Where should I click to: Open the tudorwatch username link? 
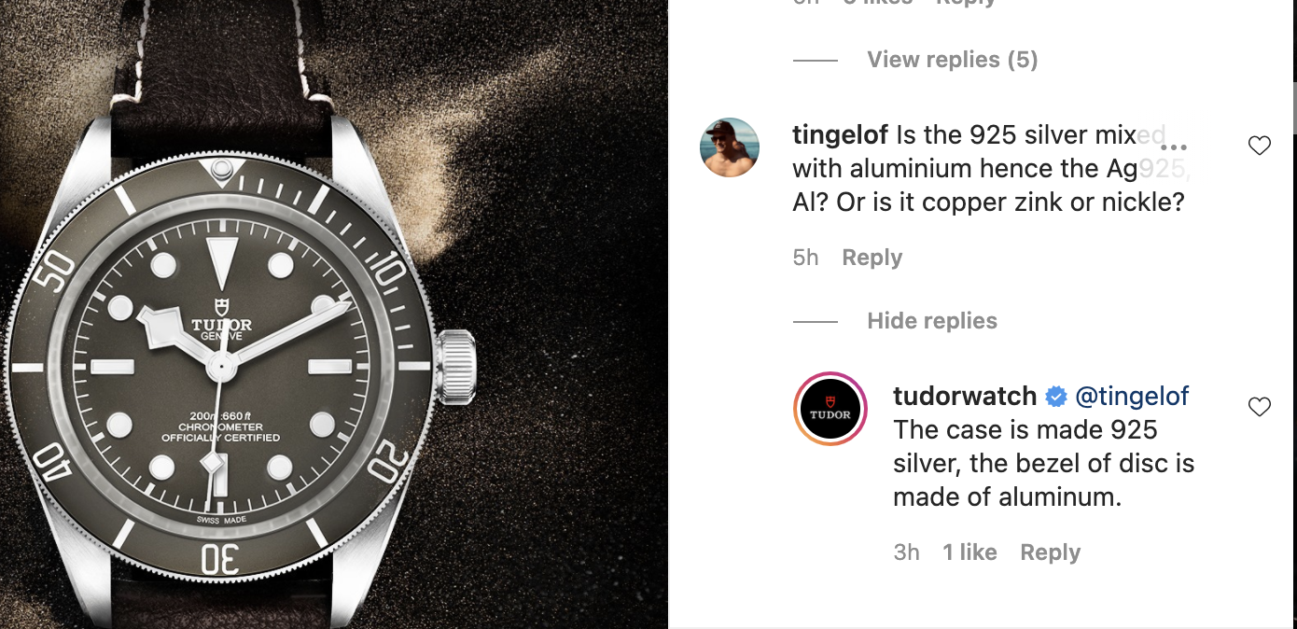(965, 397)
